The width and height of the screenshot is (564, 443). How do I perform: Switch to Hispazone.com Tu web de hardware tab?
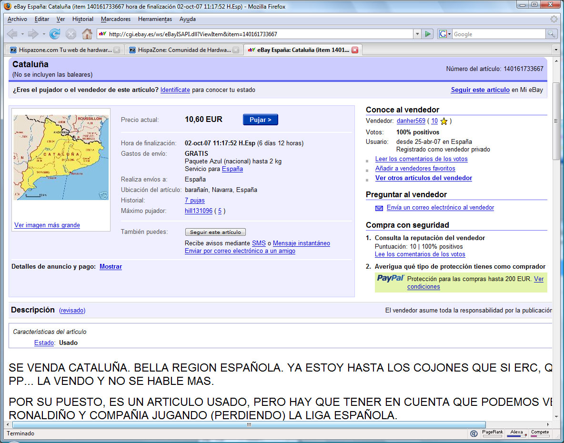tap(65, 50)
